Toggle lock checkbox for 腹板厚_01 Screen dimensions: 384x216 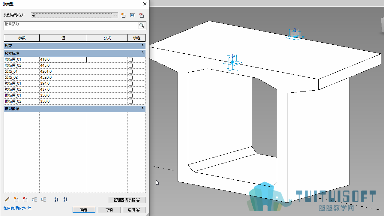130,83
